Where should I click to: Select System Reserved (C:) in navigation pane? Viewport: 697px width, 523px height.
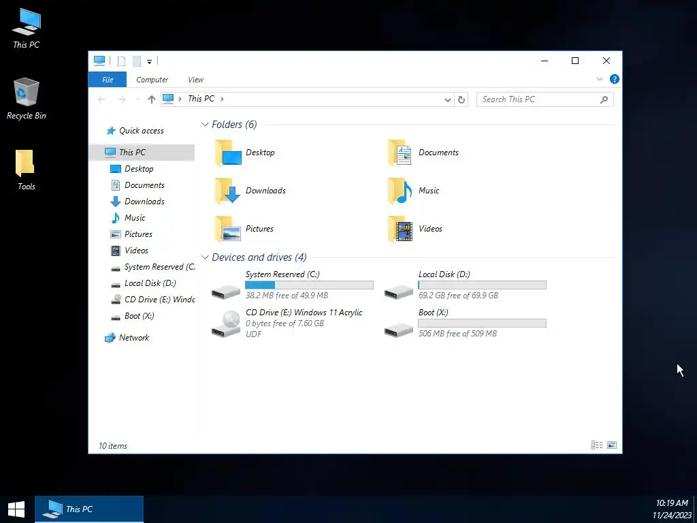click(x=152, y=267)
